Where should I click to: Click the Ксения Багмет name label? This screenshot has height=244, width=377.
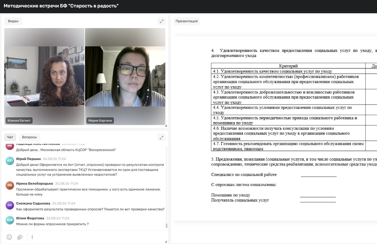(x=19, y=121)
